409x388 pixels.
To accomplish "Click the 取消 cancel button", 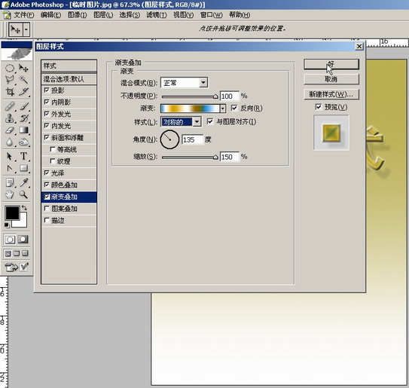I will pos(331,79).
